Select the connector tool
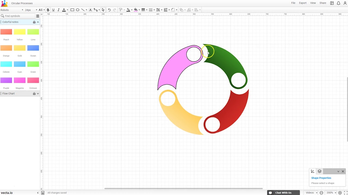This screenshot has height=195, width=348. point(95,10)
